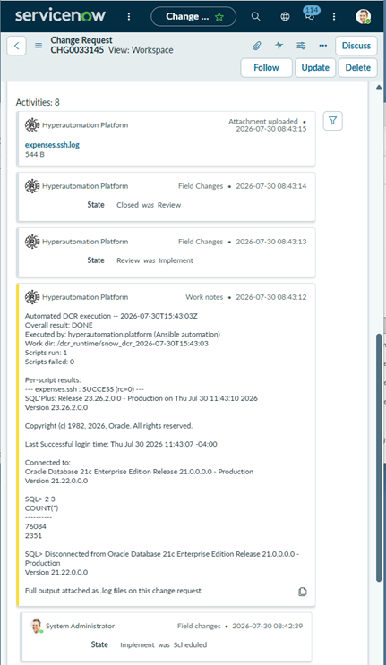Delete this change request
The image size is (386, 665).
coord(358,68)
